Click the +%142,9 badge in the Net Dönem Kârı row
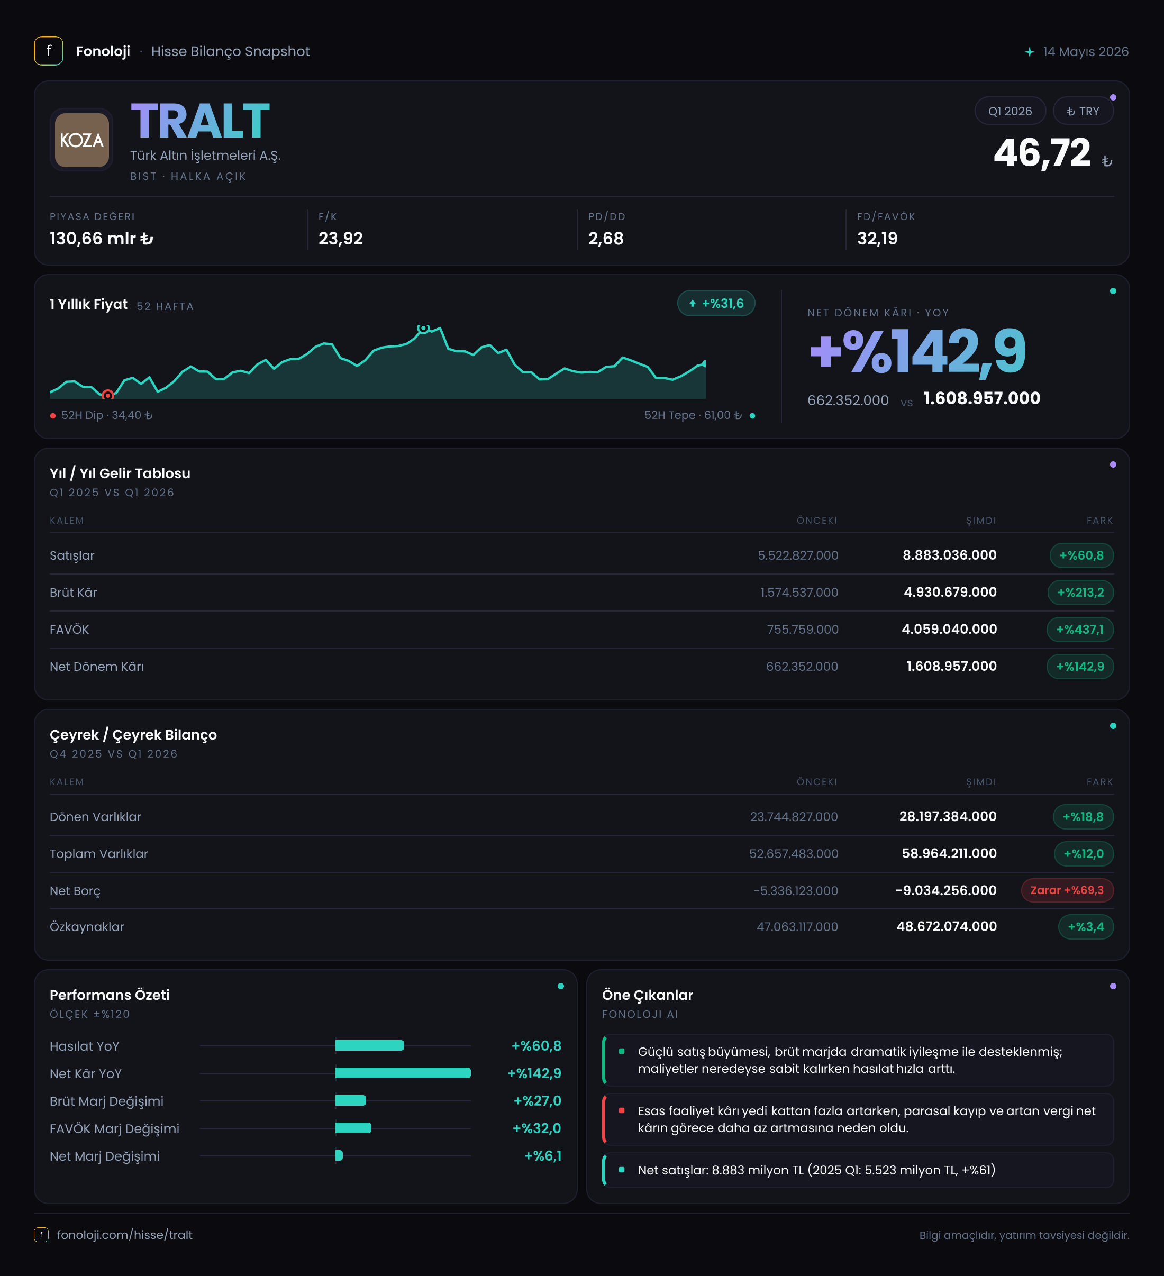The image size is (1164, 1276). pos(1080,667)
